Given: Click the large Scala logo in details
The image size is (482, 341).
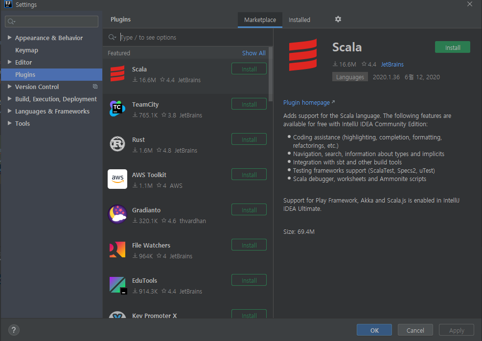Looking at the screenshot, I should tap(303, 55).
